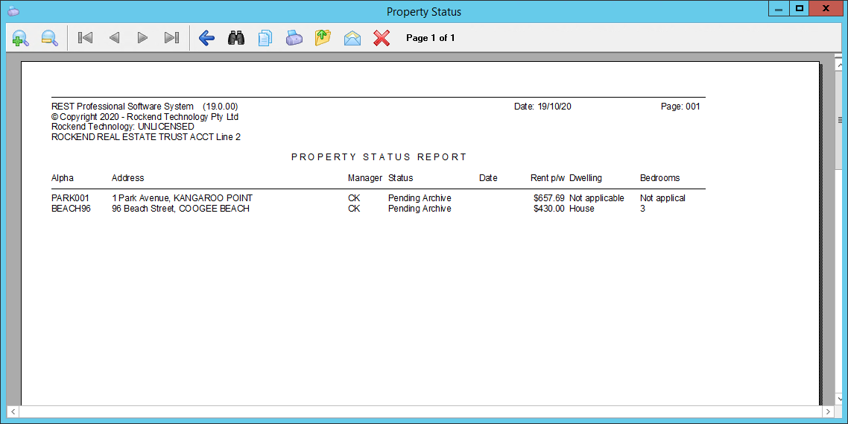The image size is (848, 424).
Task: Close the Property Status window
Action: [826, 9]
